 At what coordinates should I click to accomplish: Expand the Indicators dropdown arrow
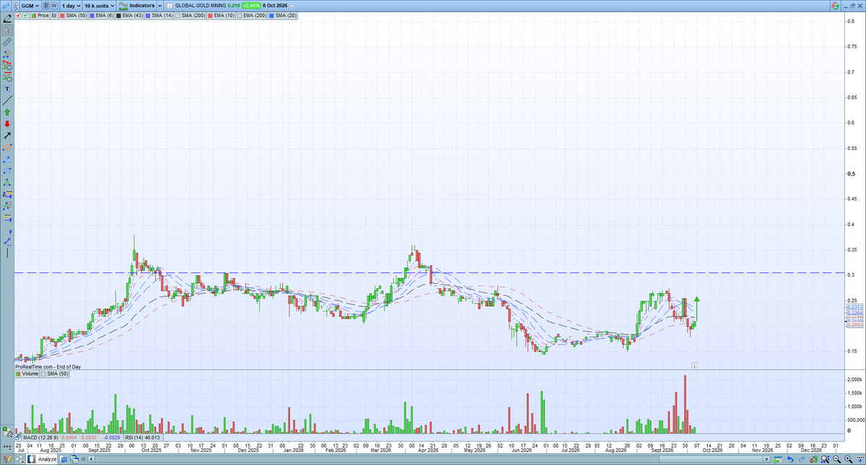click(x=160, y=5)
